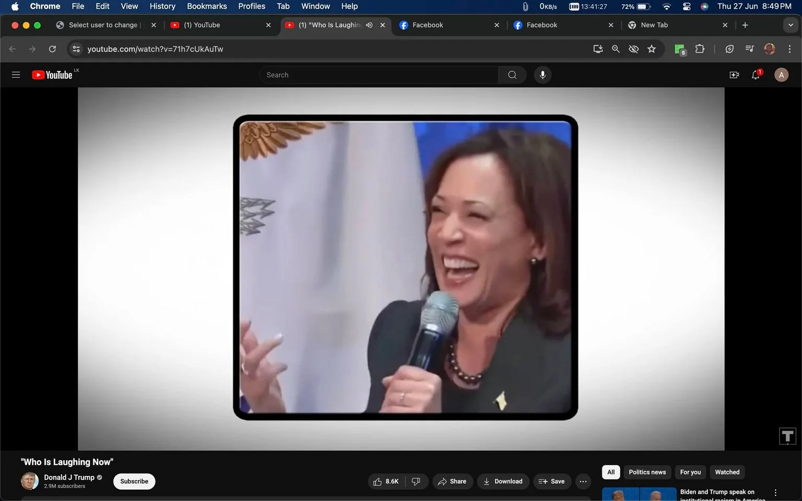Open the Profiles menu
The width and height of the screenshot is (802, 501).
click(x=252, y=6)
